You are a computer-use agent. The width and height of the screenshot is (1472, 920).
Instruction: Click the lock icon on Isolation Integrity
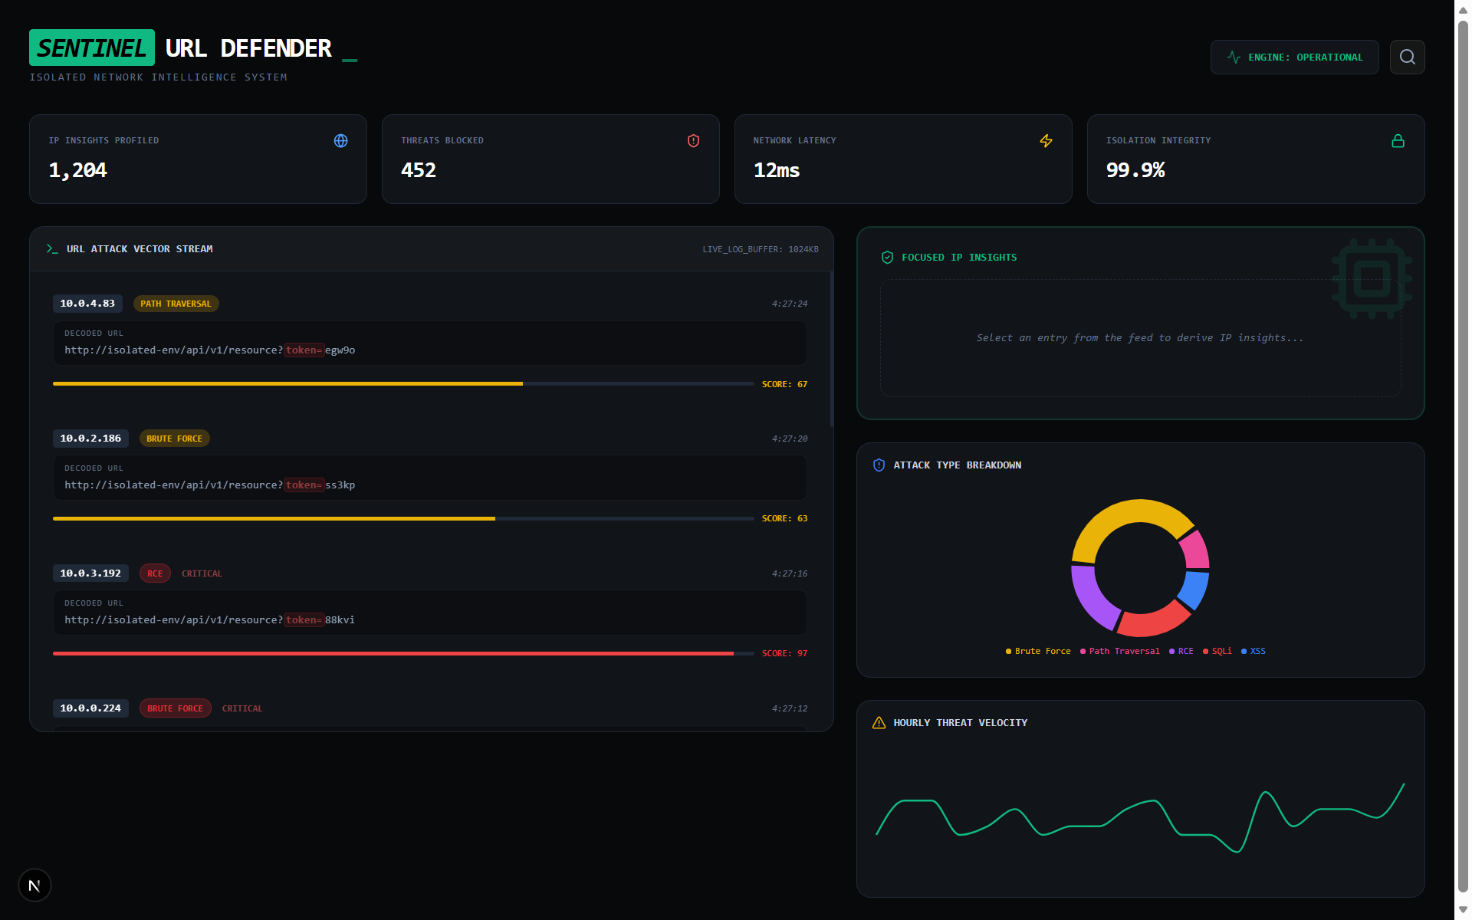point(1398,141)
